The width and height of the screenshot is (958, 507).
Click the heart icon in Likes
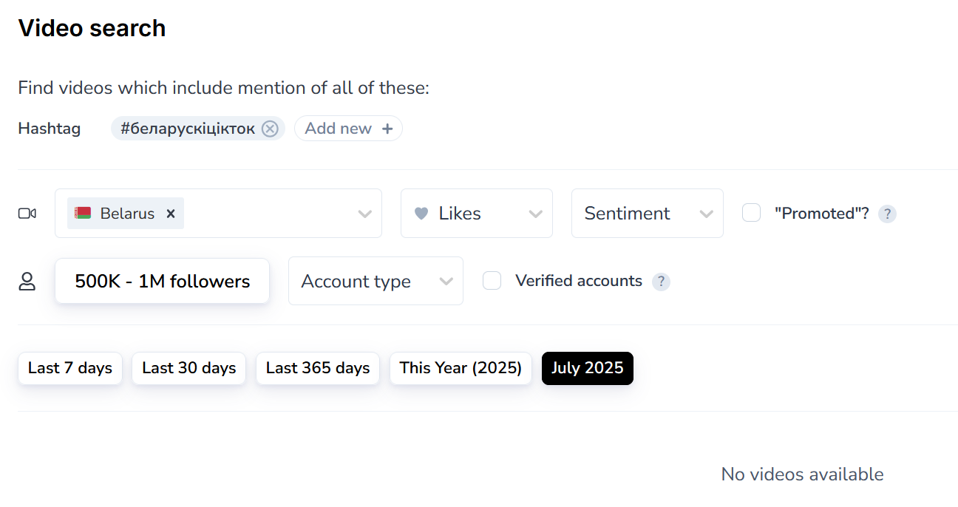[421, 214]
